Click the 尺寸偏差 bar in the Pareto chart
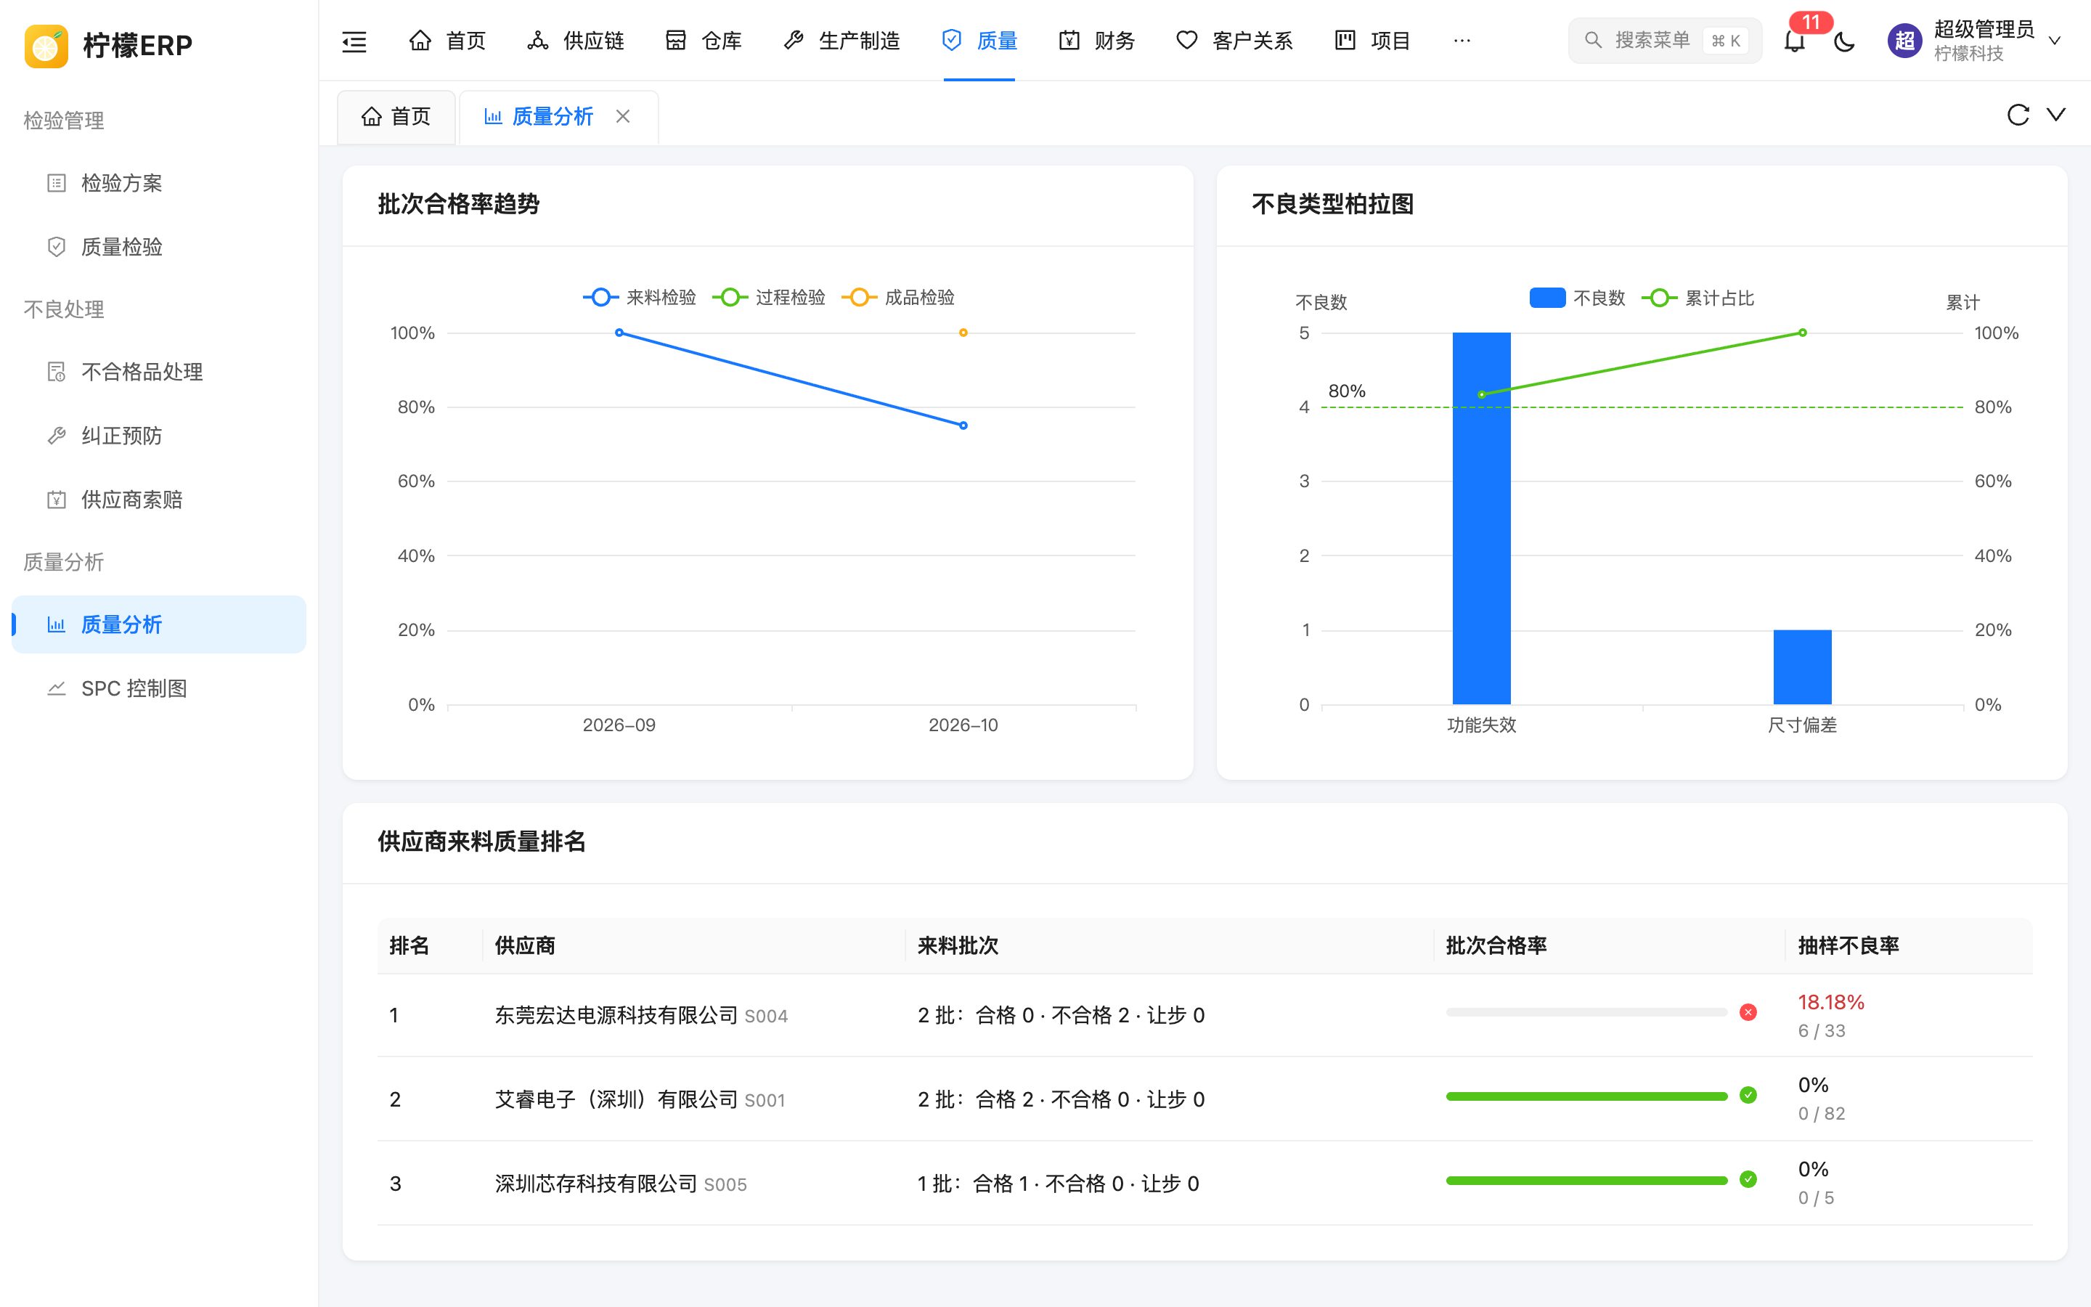The image size is (2091, 1307). [x=1803, y=667]
